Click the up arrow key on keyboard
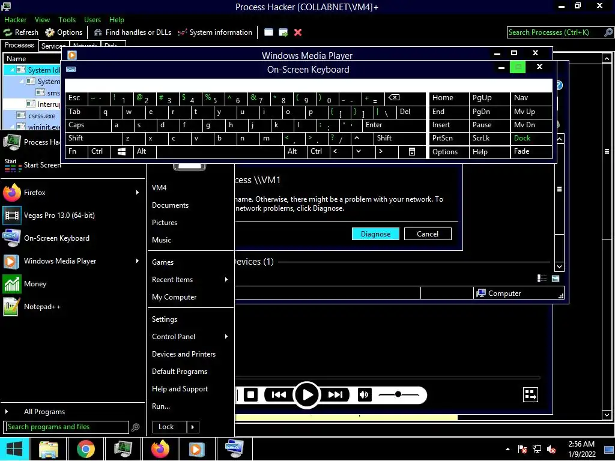This screenshot has width=615, height=461. coord(362,138)
